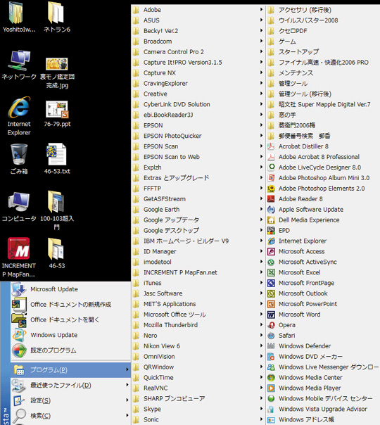This screenshot has width=380, height=425.
Task: Open 既定のプログラム entry
Action: (x=71, y=350)
